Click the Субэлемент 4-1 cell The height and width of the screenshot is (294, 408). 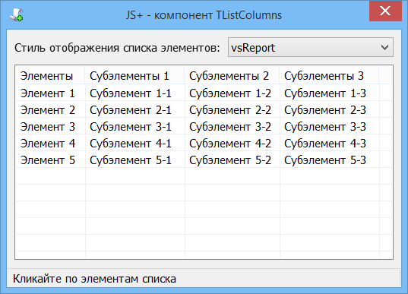click(x=131, y=144)
